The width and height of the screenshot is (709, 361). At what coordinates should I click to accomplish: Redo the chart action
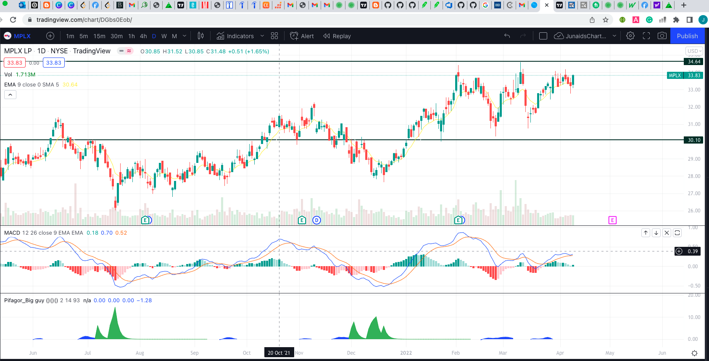(523, 36)
